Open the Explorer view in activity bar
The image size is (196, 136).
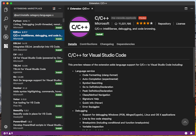pyautogui.click(x=6, y=10)
